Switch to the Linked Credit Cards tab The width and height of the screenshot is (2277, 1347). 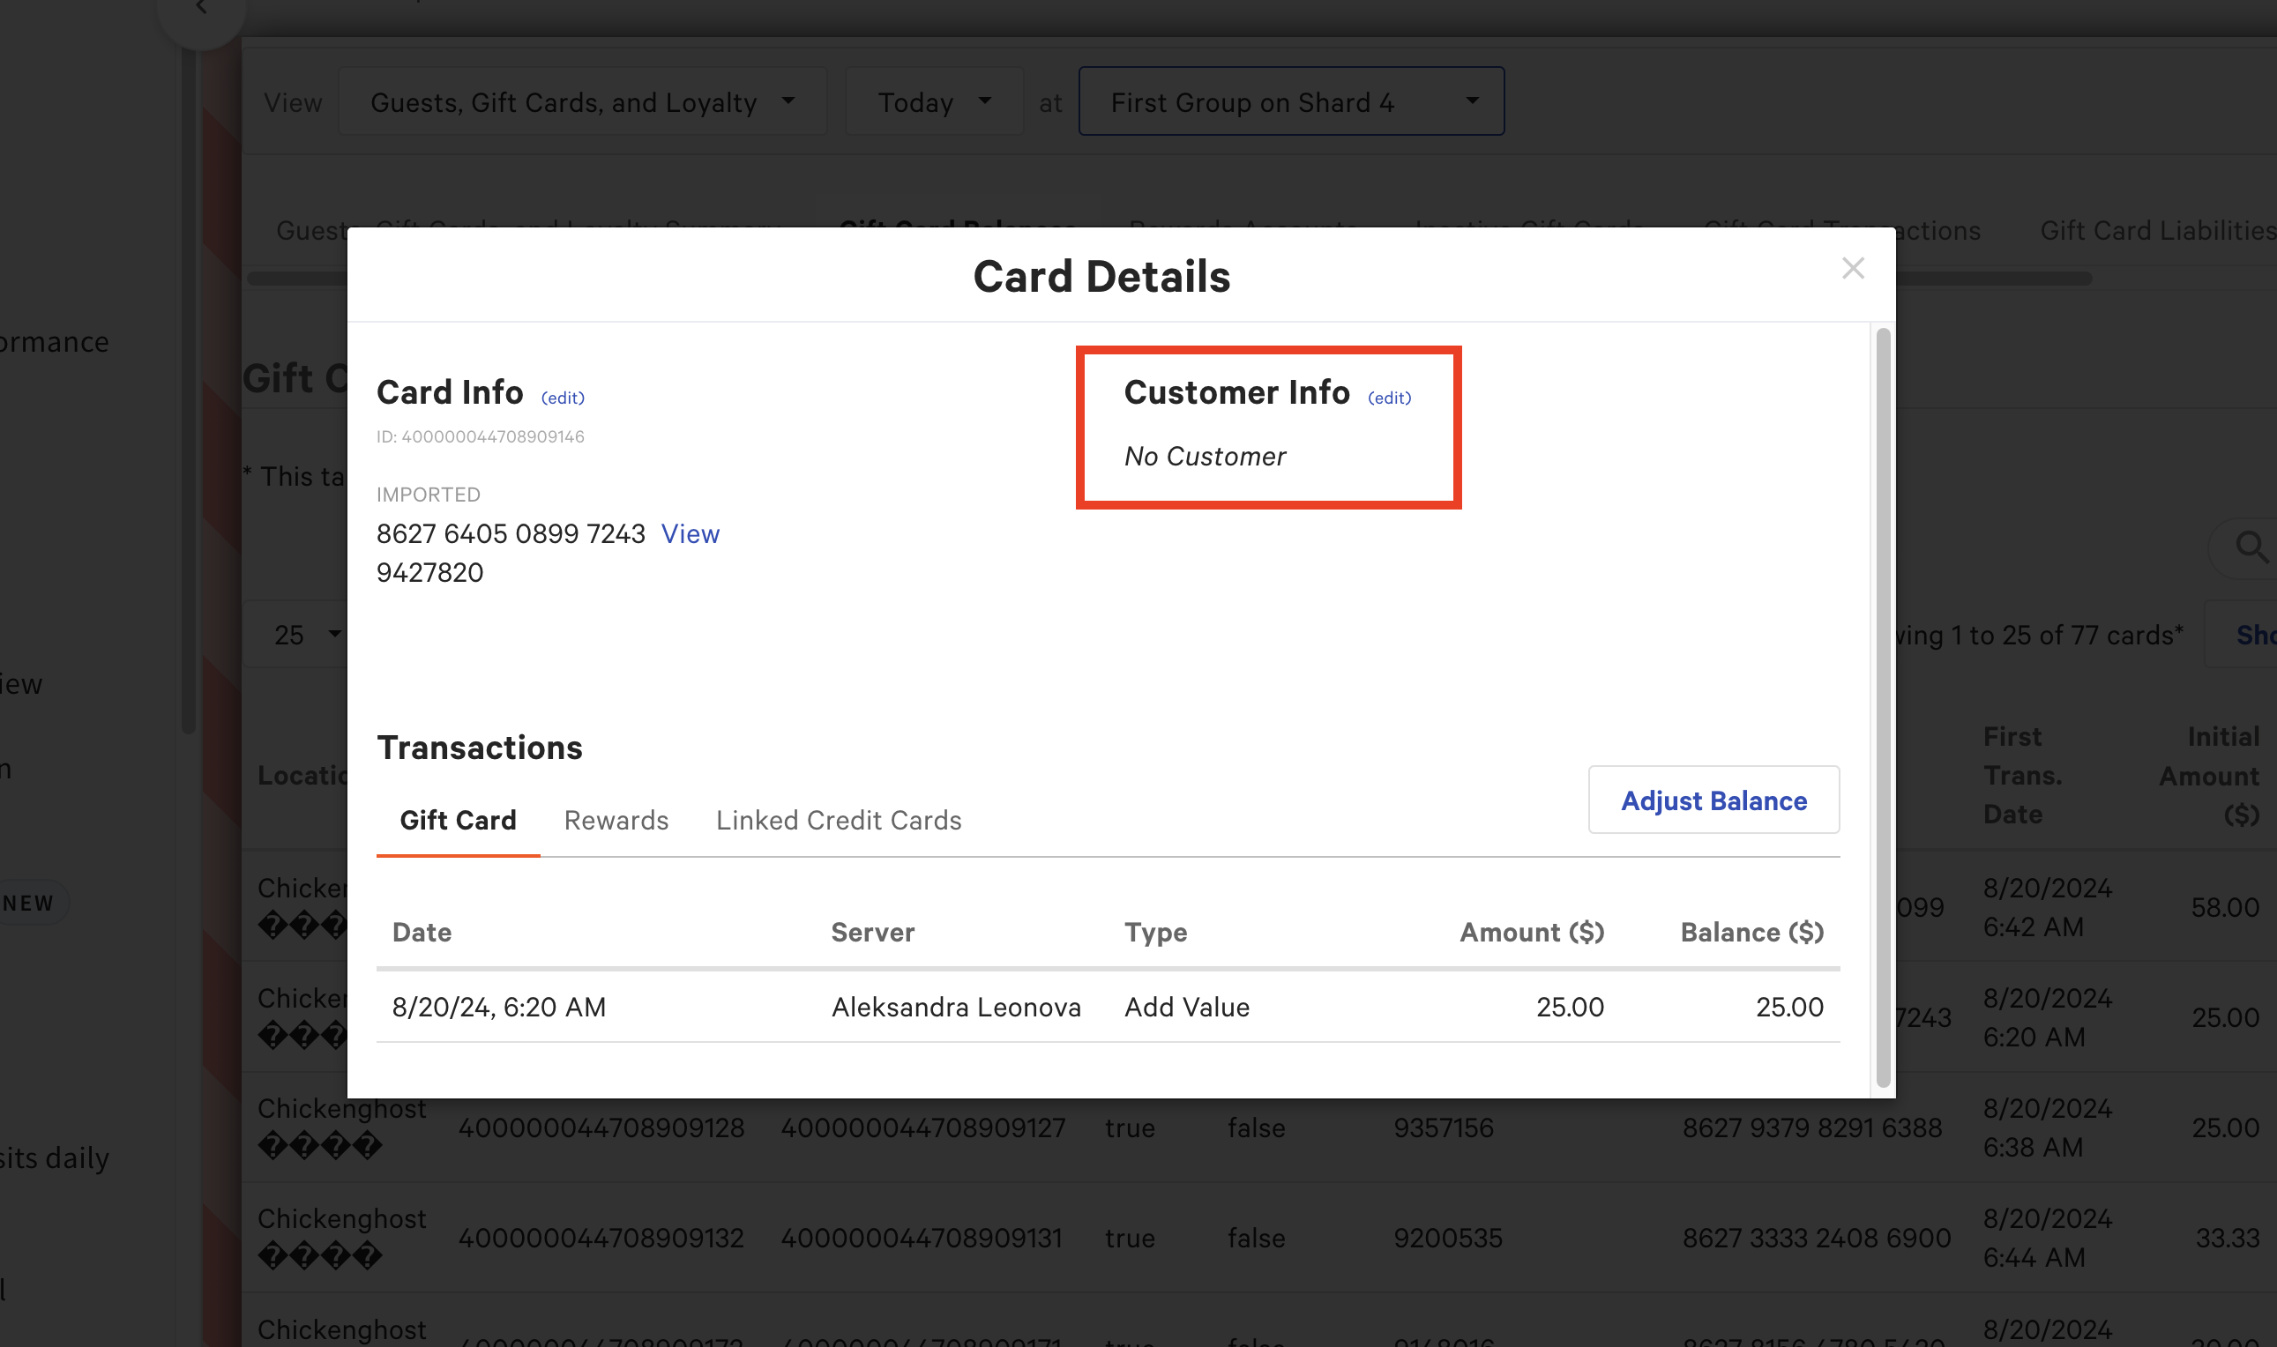point(838,820)
